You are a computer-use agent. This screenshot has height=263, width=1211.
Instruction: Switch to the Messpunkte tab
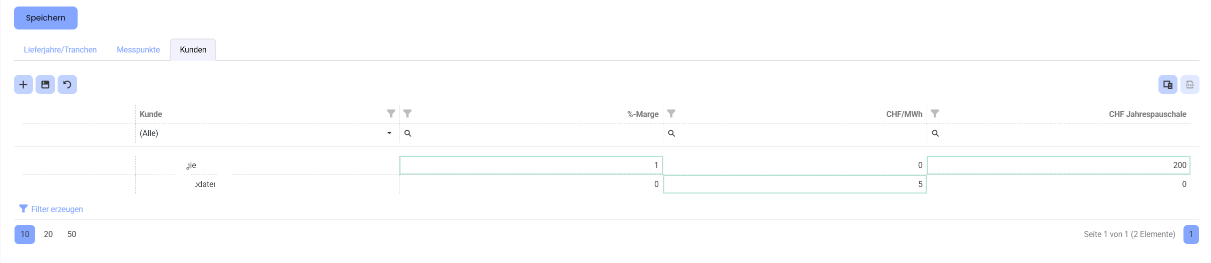pyautogui.click(x=138, y=49)
